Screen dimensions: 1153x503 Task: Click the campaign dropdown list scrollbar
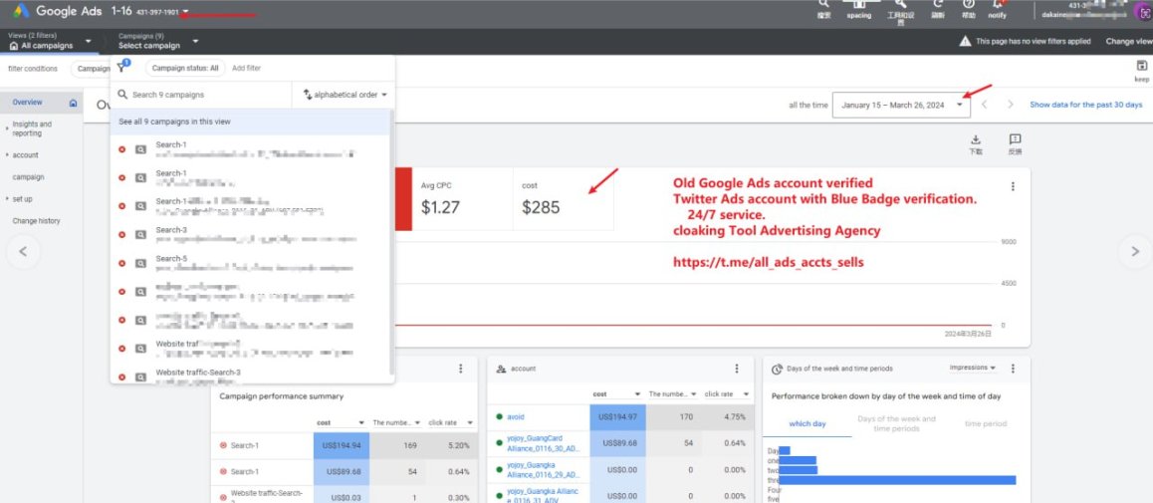pyautogui.click(x=392, y=243)
